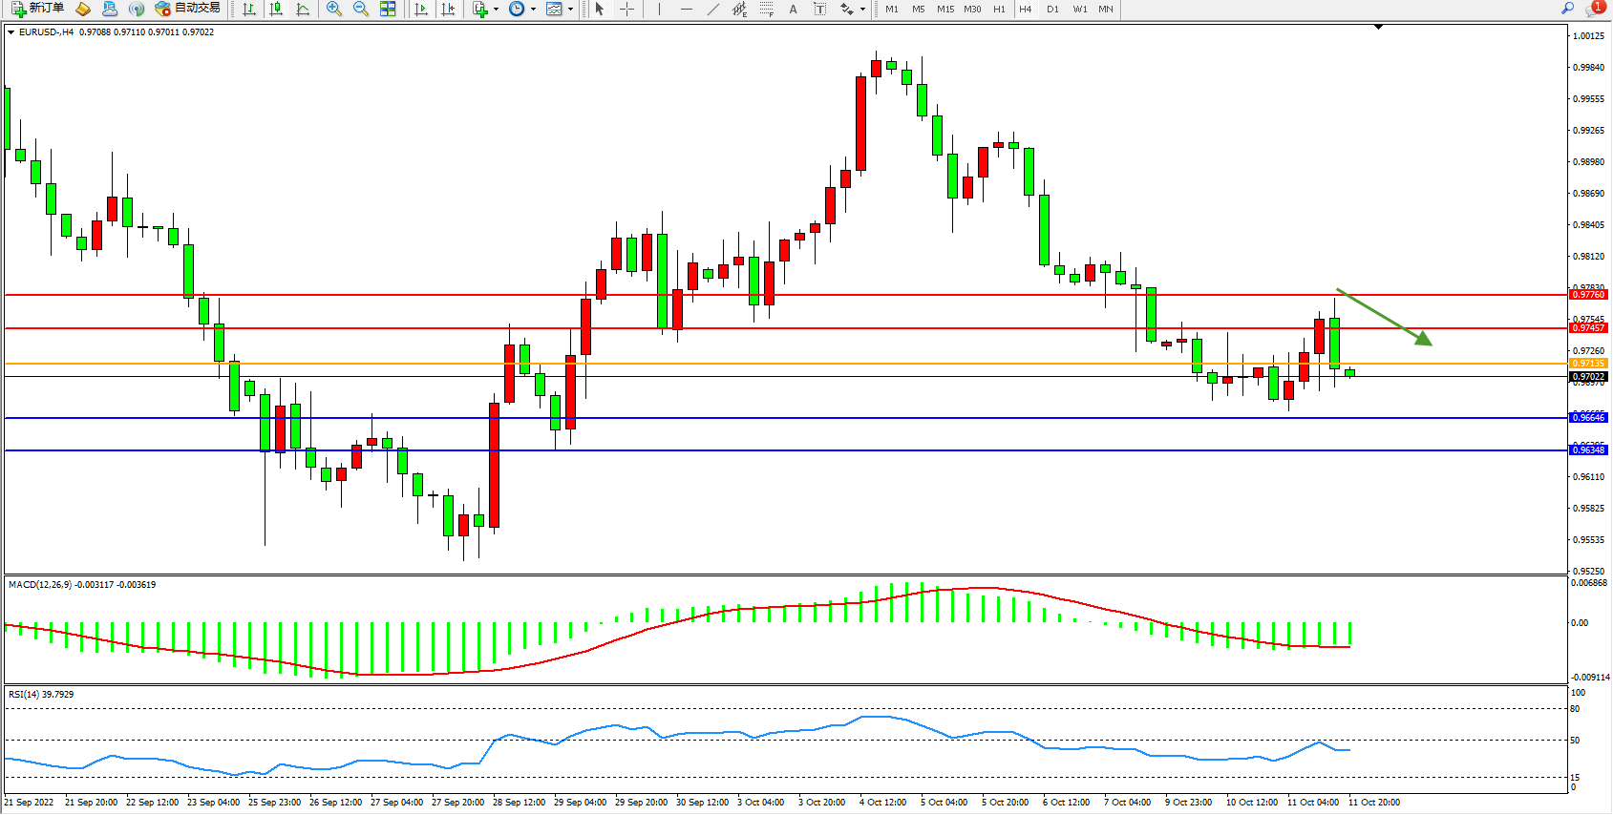This screenshot has height=815, width=1613.
Task: Click the green arrow drawn on chart
Action: coord(1385,317)
